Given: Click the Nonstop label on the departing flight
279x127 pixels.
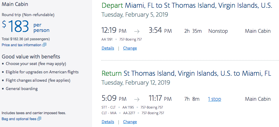Looking at the screenshot, I should pyautogui.click(x=218, y=31).
